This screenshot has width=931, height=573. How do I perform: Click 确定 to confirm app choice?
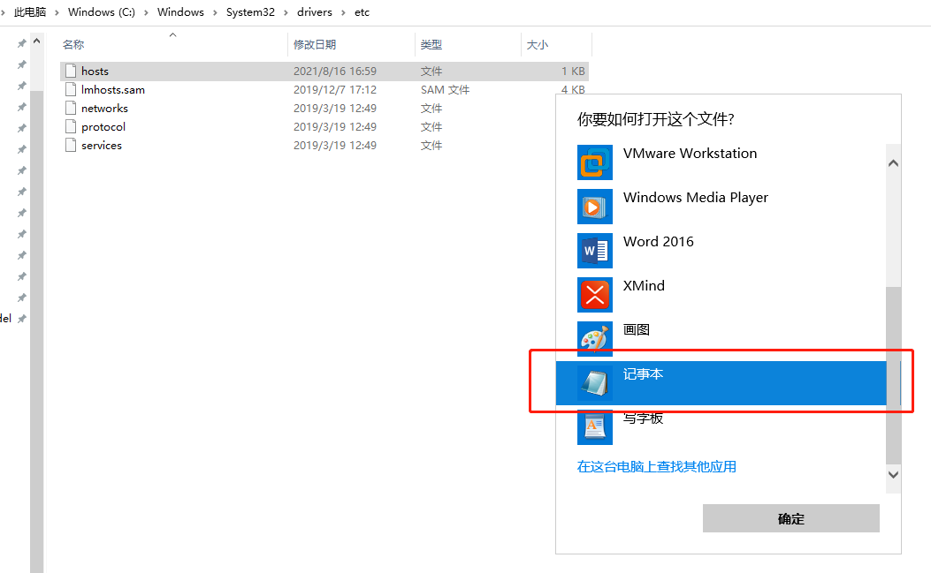[791, 518]
